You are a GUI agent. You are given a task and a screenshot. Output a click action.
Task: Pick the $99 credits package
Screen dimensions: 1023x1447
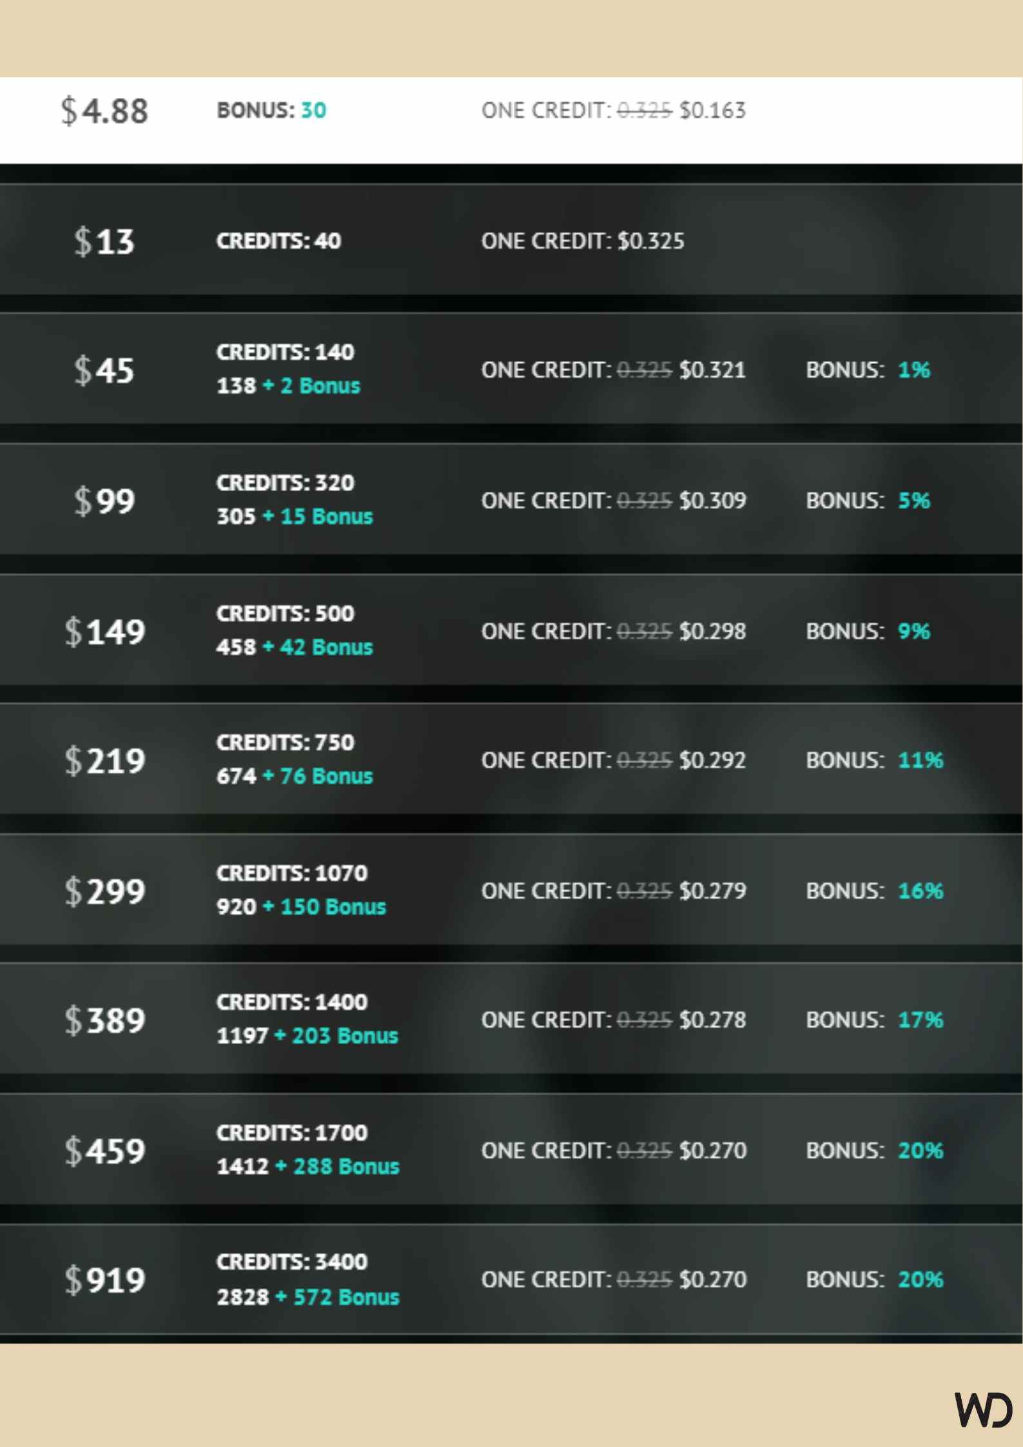point(511,500)
